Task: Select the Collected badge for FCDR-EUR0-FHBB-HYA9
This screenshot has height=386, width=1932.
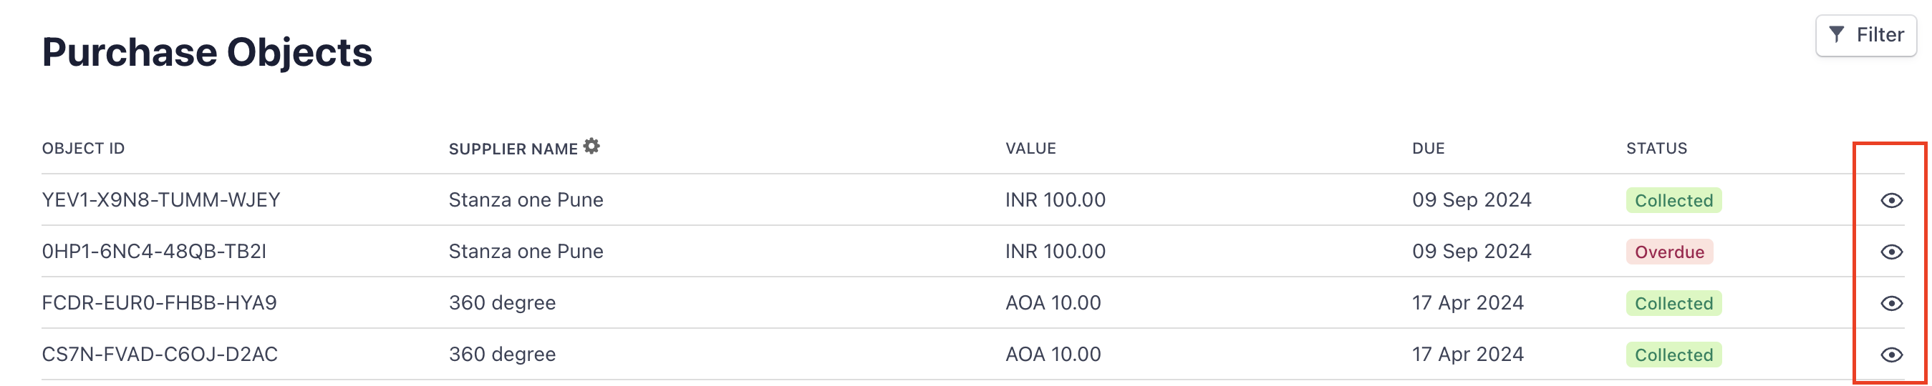Action: point(1673,304)
